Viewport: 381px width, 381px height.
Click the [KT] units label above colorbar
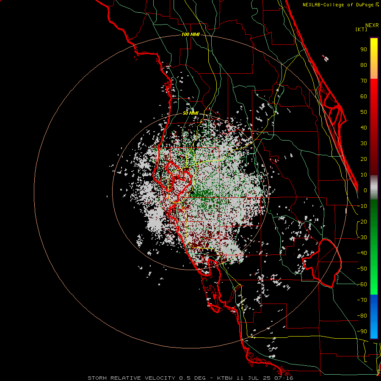point(362,29)
